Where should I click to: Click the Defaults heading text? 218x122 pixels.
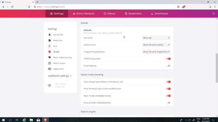click(x=88, y=30)
